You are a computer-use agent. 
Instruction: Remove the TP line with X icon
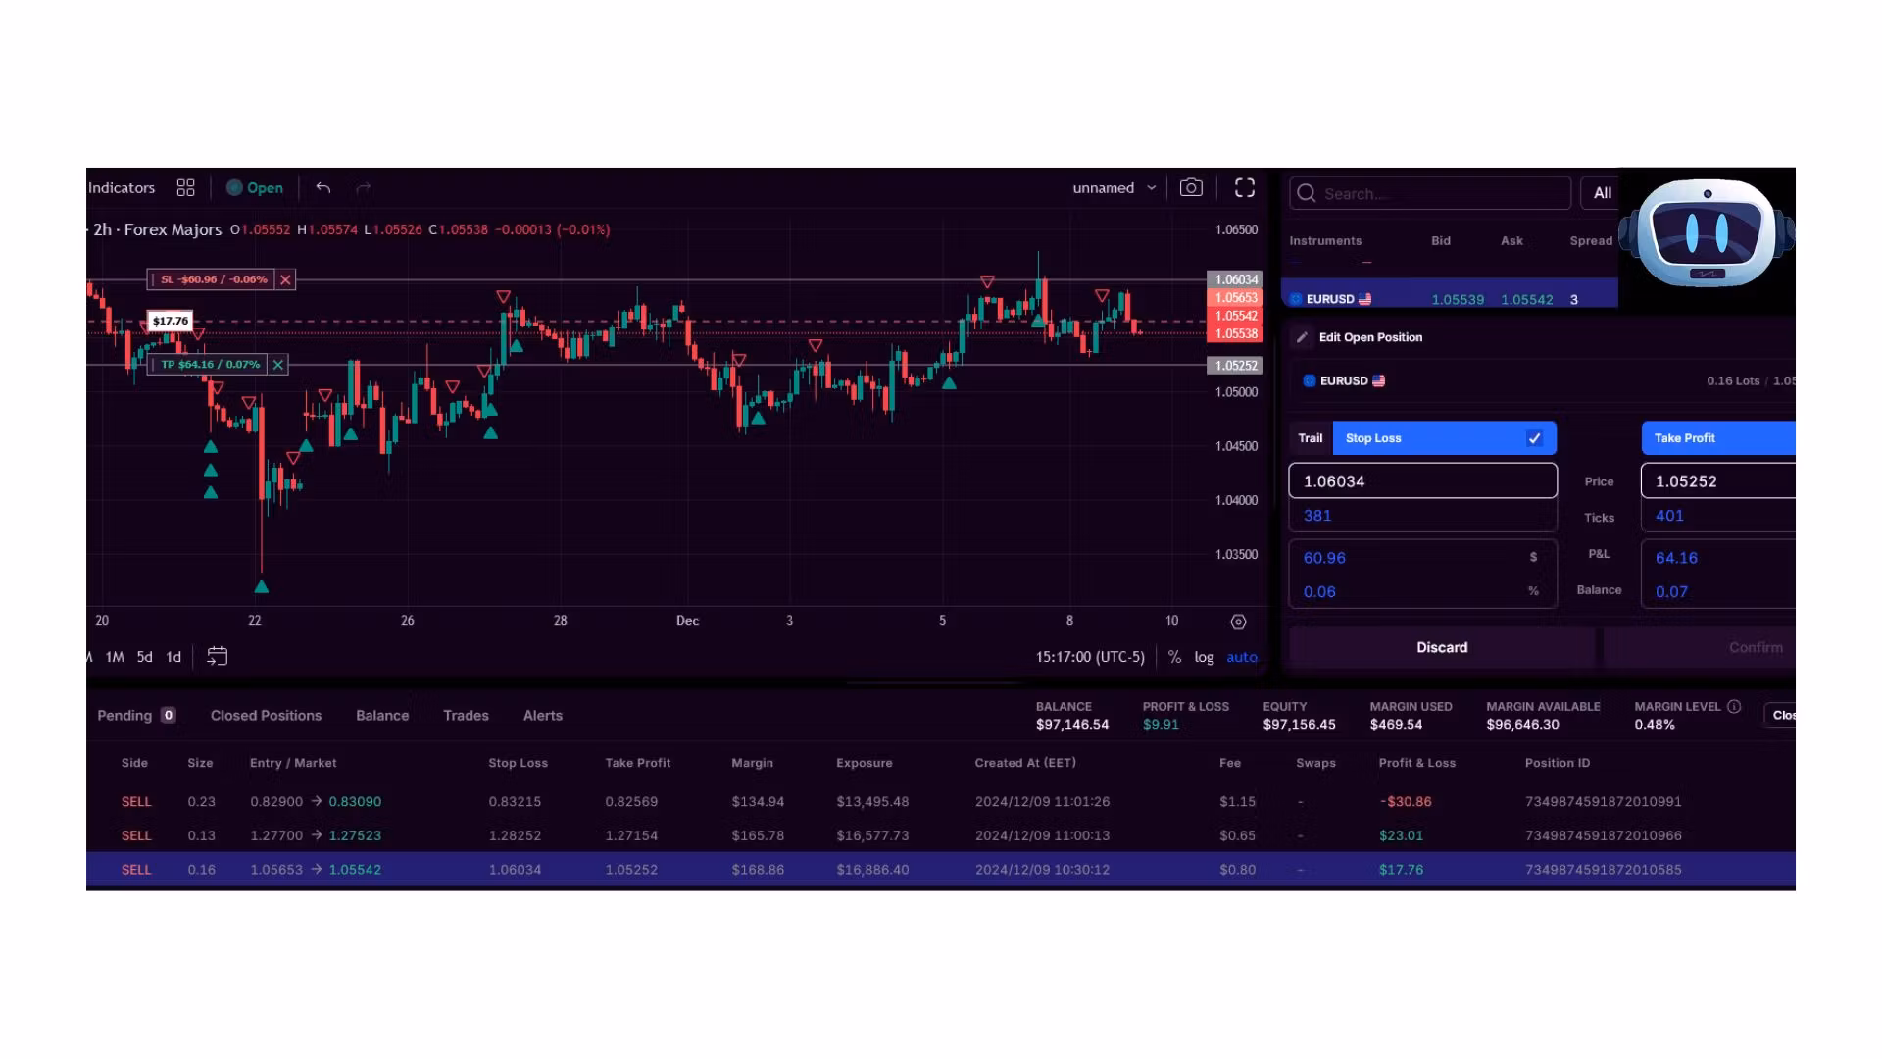coord(278,365)
